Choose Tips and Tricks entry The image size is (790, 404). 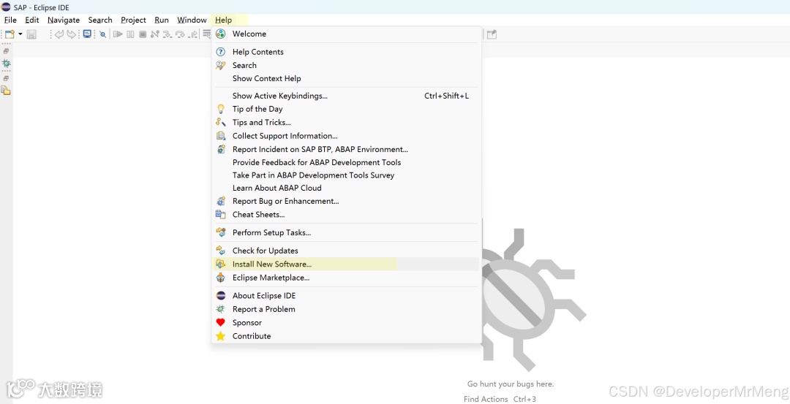click(347, 122)
